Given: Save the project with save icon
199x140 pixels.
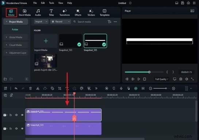Looking at the screenshot, I should click(183, 3).
